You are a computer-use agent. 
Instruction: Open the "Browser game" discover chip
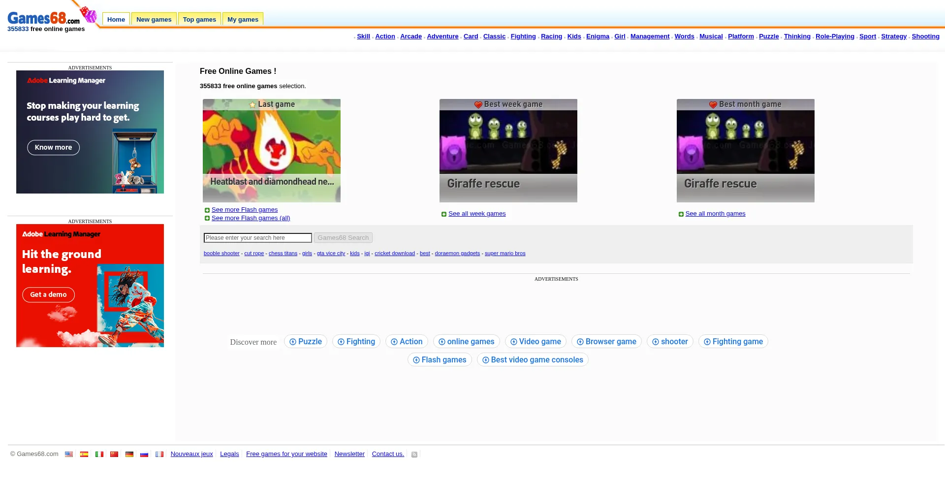[606, 342]
